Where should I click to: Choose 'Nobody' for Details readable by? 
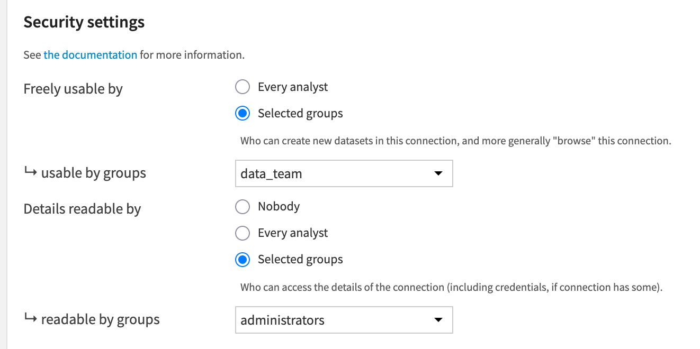(x=243, y=207)
